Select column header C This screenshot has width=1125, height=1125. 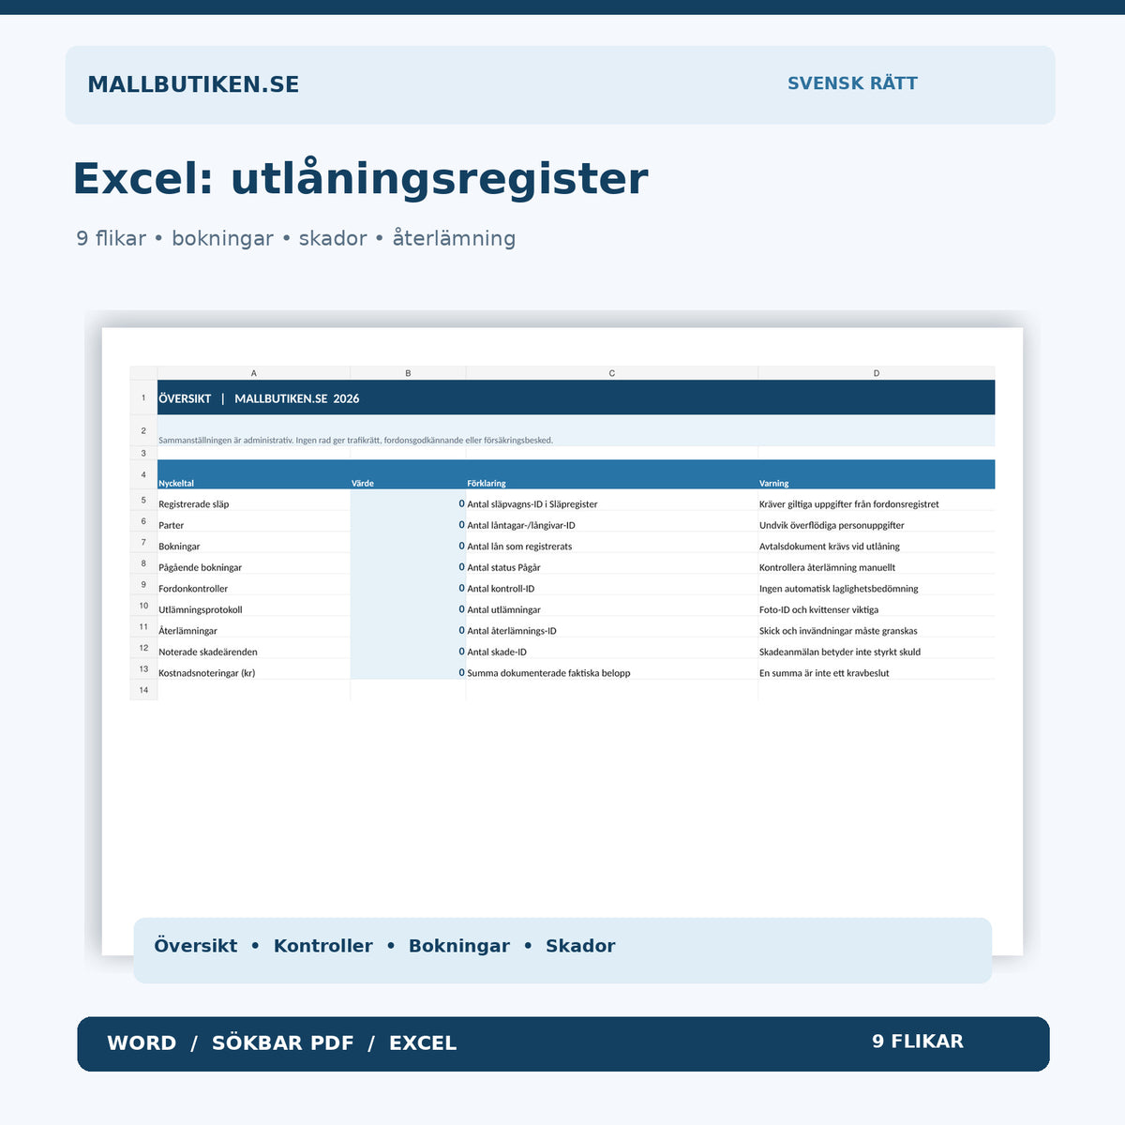pyautogui.click(x=612, y=373)
